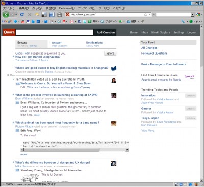This screenshot has height=187, width=204.
Task: Open 'How do I get started using Quora?'
Action: click(x=38, y=57)
